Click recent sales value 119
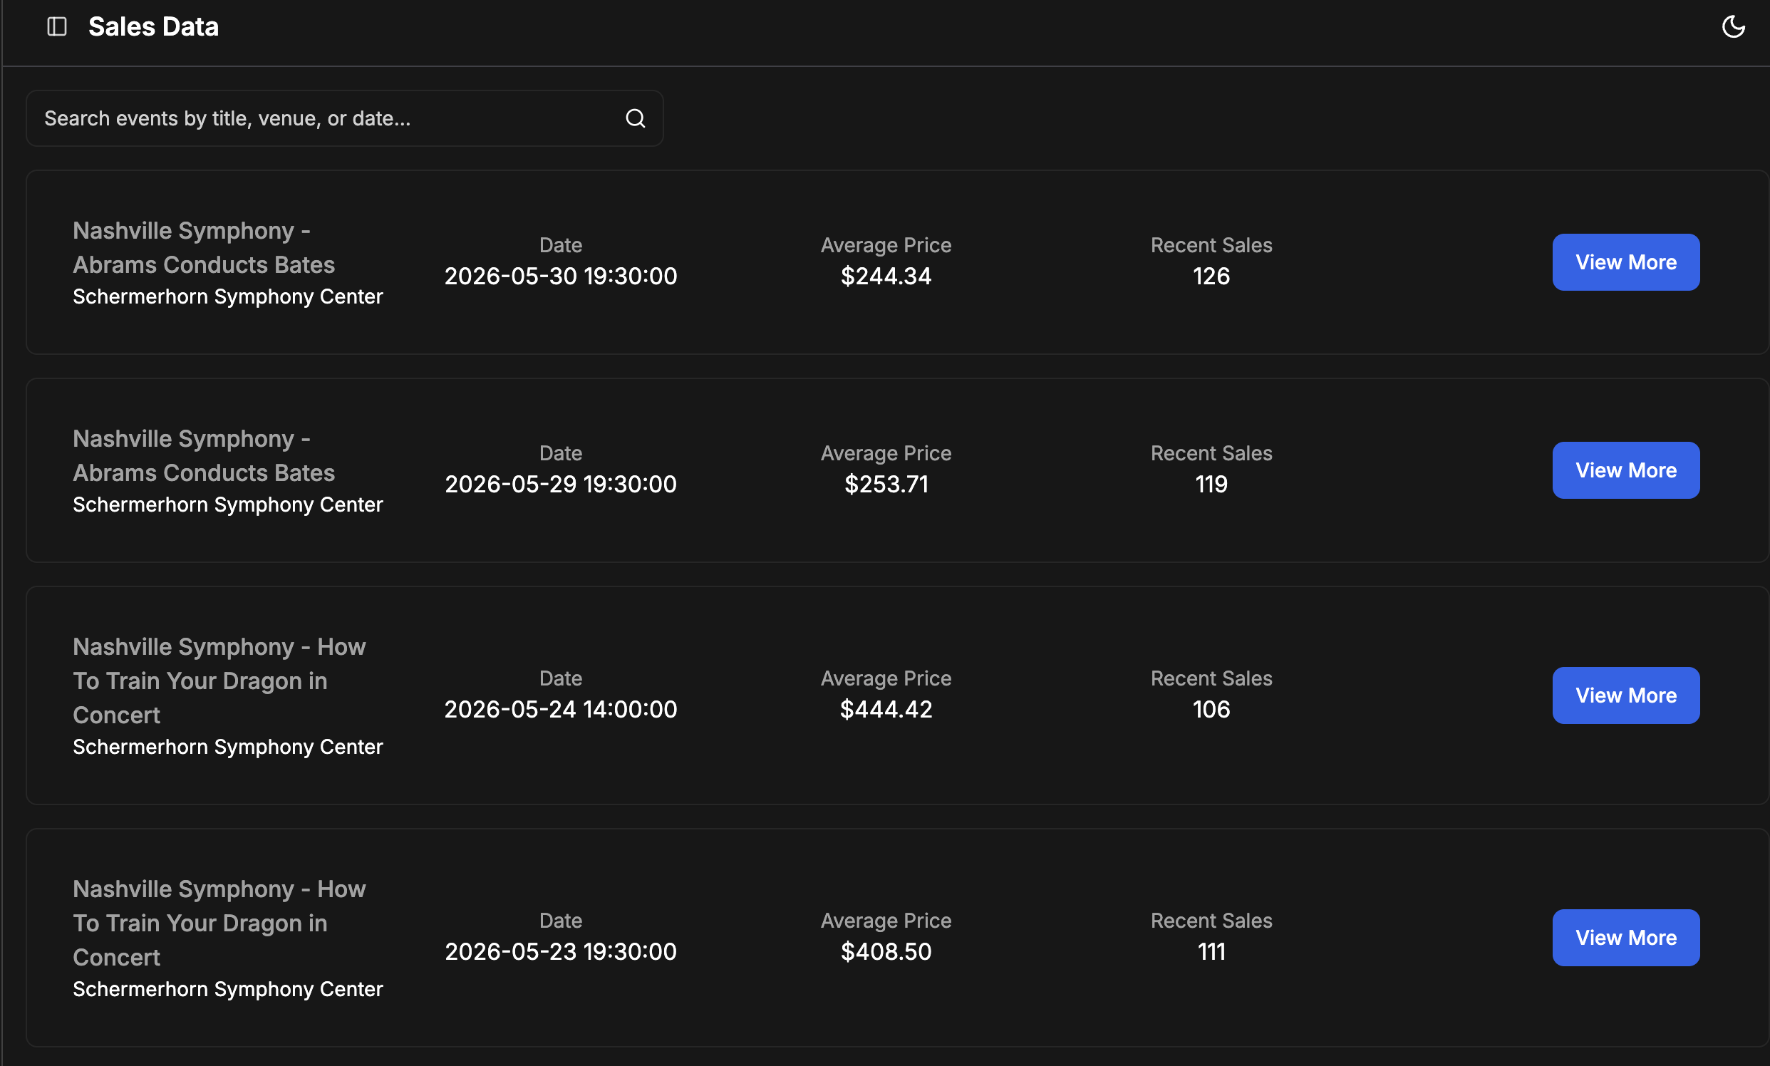 click(x=1211, y=485)
